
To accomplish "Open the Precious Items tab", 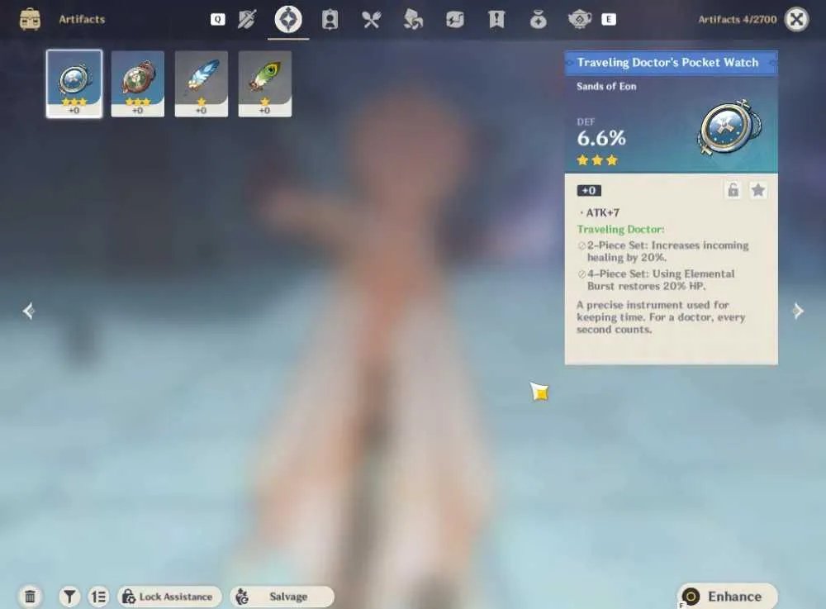I will pos(538,20).
